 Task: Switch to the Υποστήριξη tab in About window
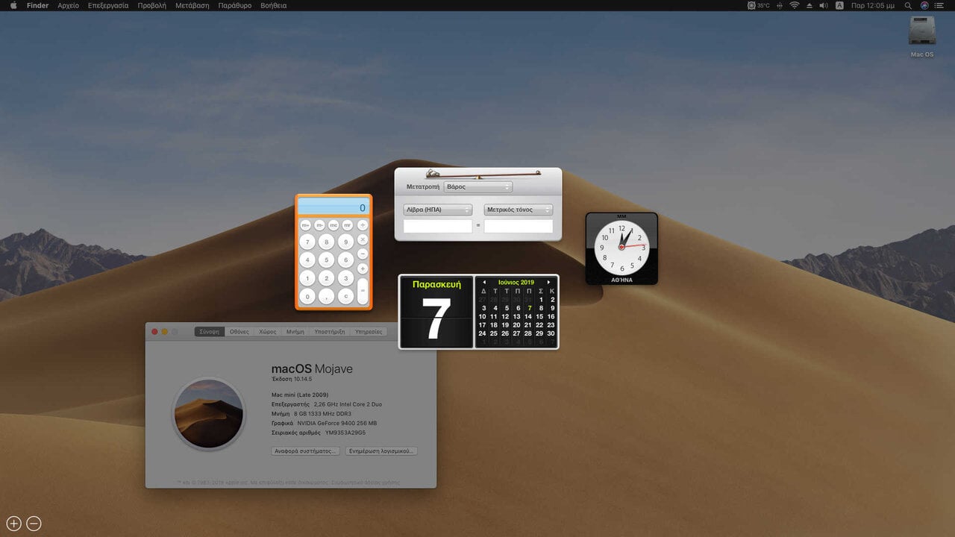pyautogui.click(x=330, y=331)
